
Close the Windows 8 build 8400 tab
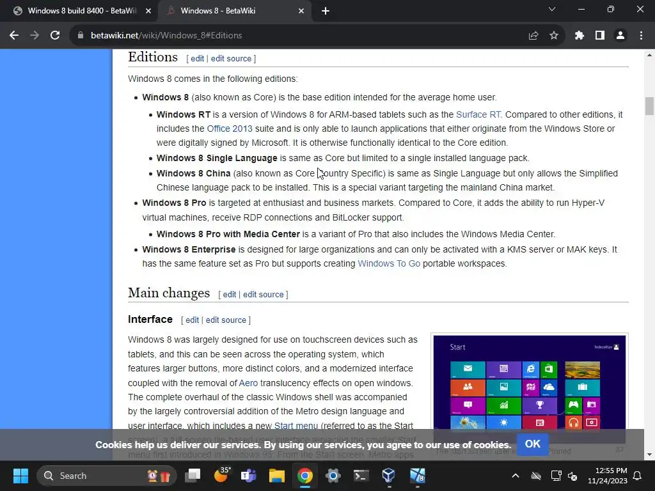(x=148, y=11)
